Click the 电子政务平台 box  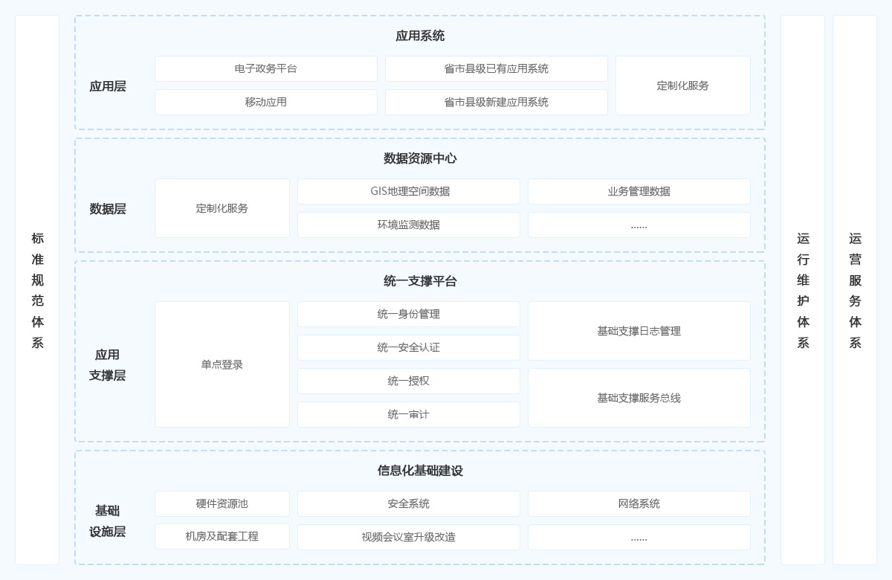tap(266, 68)
